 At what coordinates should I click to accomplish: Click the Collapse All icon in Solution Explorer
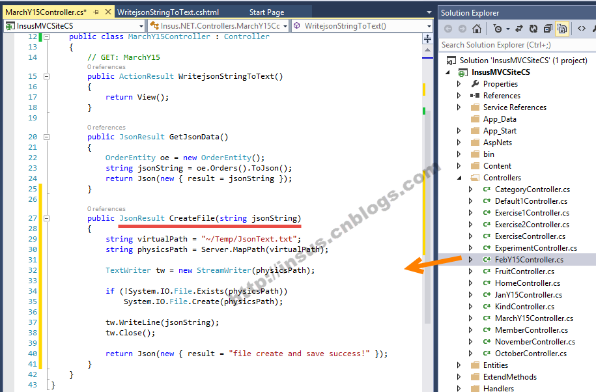548,29
